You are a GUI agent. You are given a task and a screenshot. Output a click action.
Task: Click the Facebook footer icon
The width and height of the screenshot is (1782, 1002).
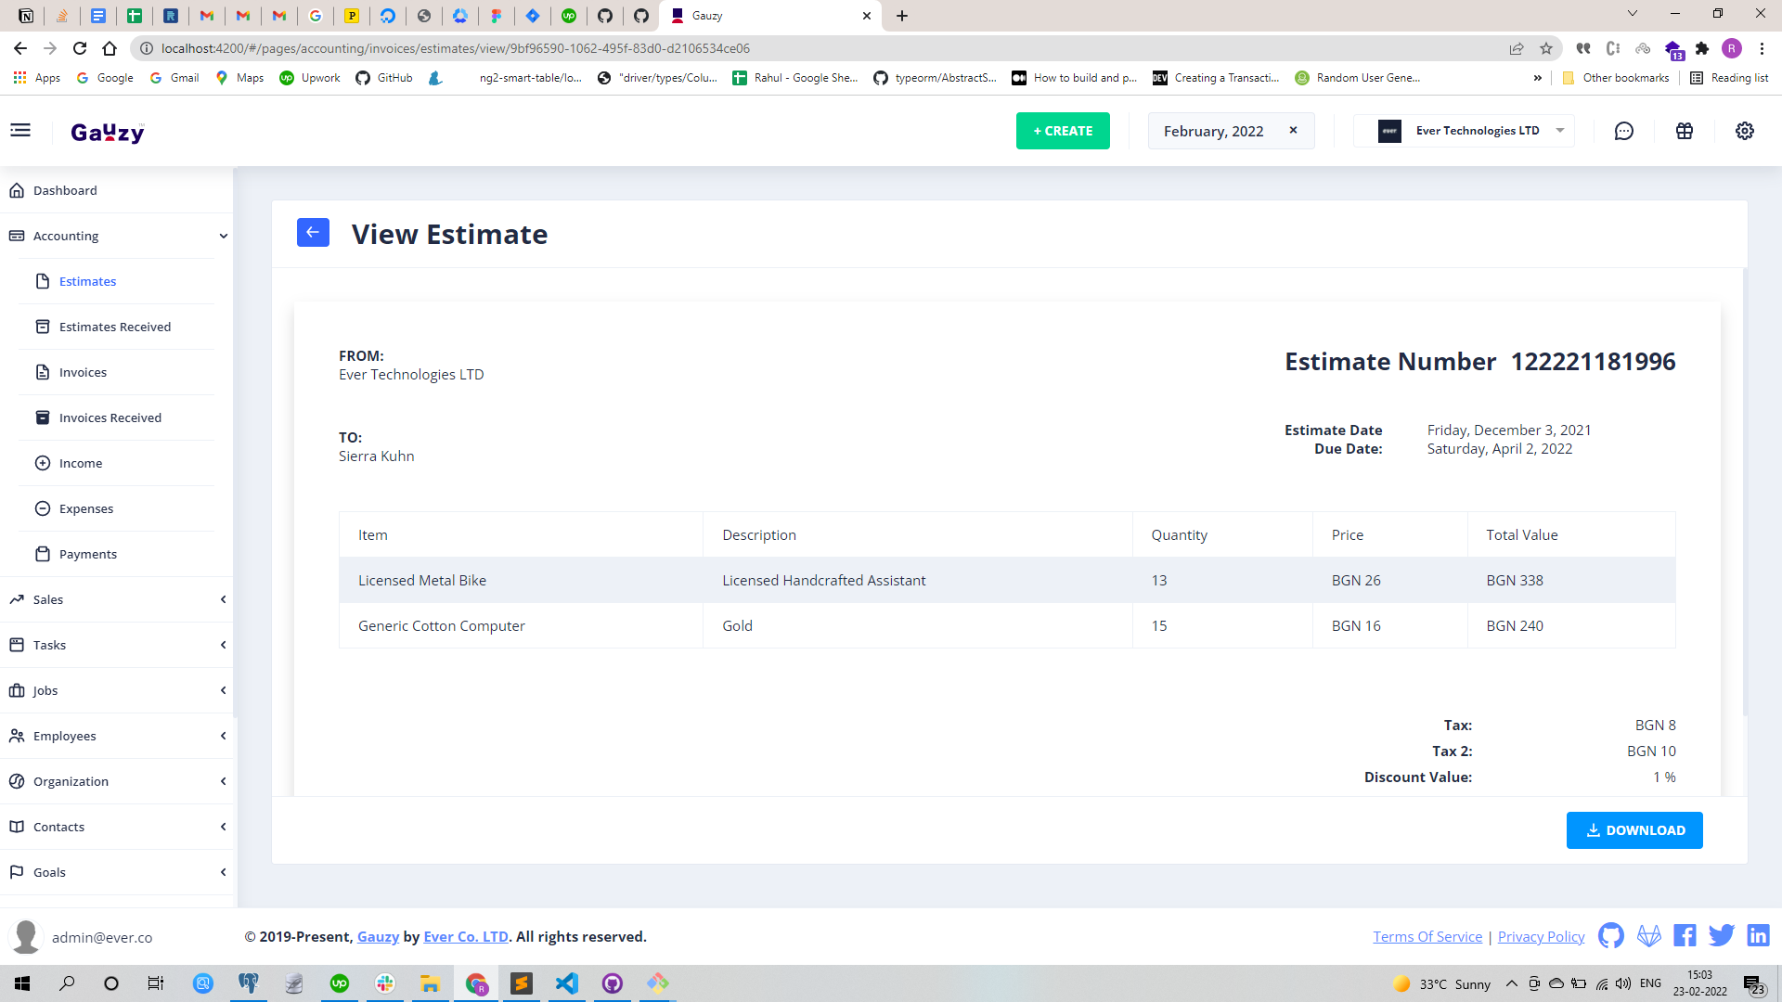tap(1685, 936)
